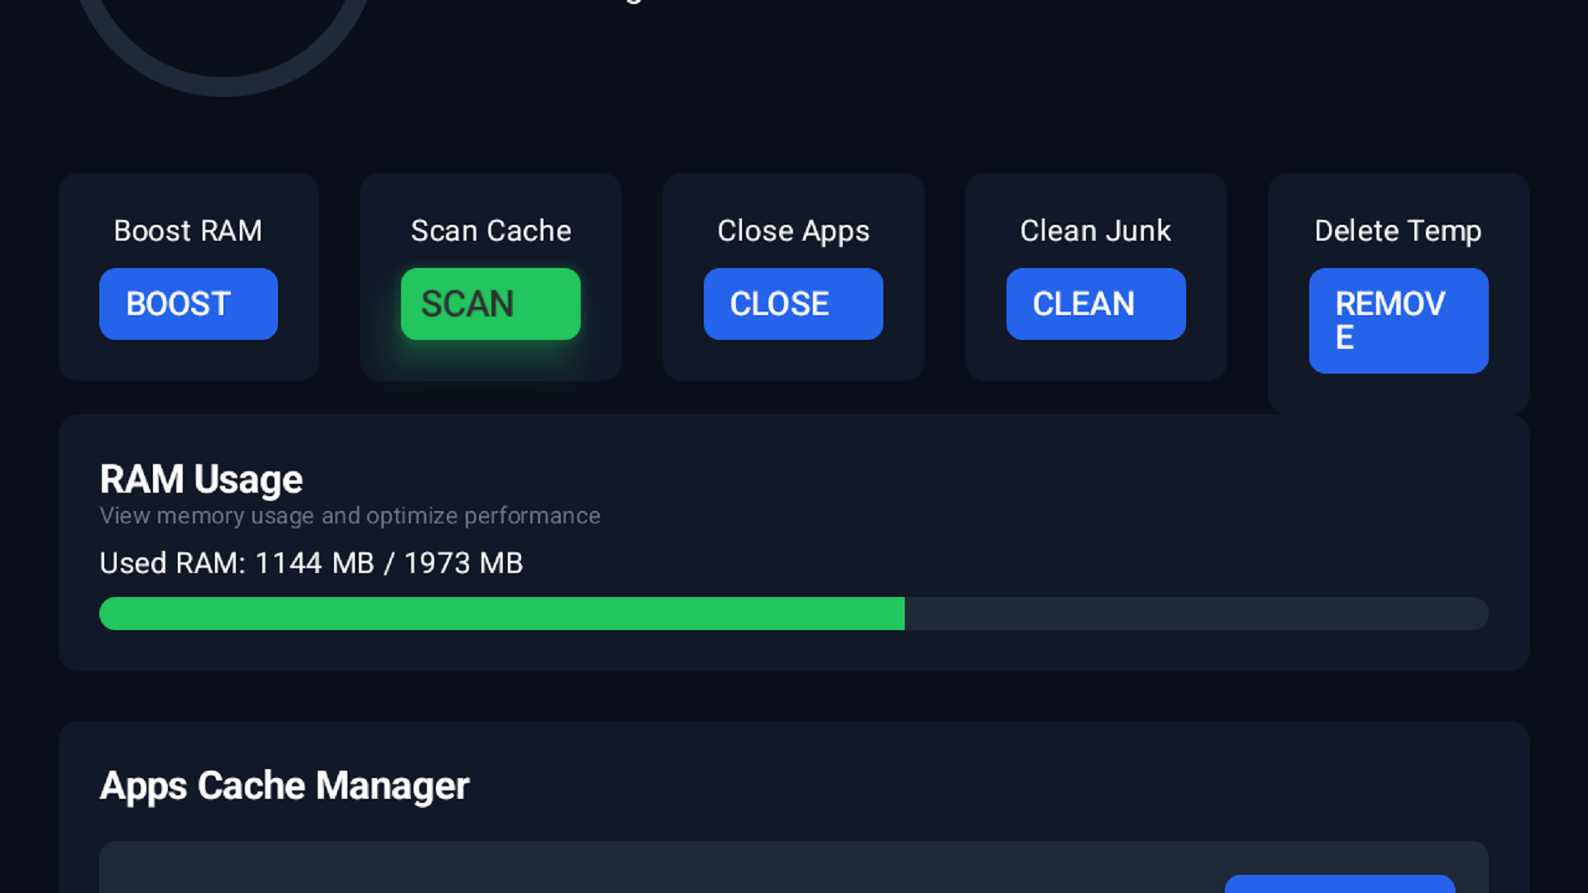Click the RAM usage progress bar
Image resolution: width=1588 pixels, height=893 pixels.
pyautogui.click(x=794, y=614)
